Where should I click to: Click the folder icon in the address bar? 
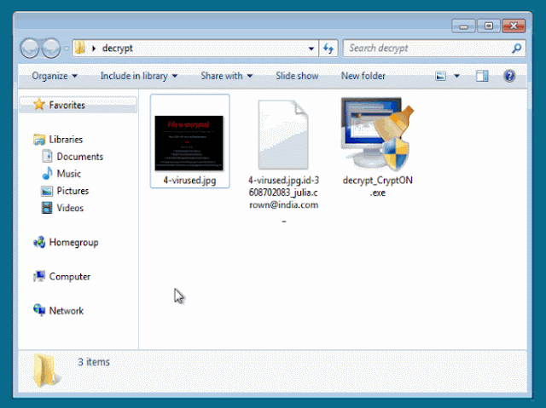pyautogui.click(x=80, y=48)
